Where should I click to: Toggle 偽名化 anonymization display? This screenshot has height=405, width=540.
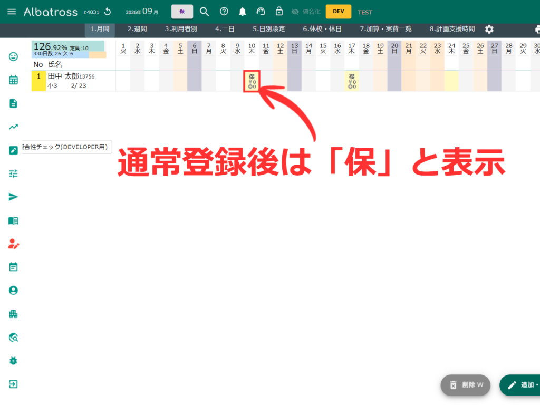click(x=306, y=12)
